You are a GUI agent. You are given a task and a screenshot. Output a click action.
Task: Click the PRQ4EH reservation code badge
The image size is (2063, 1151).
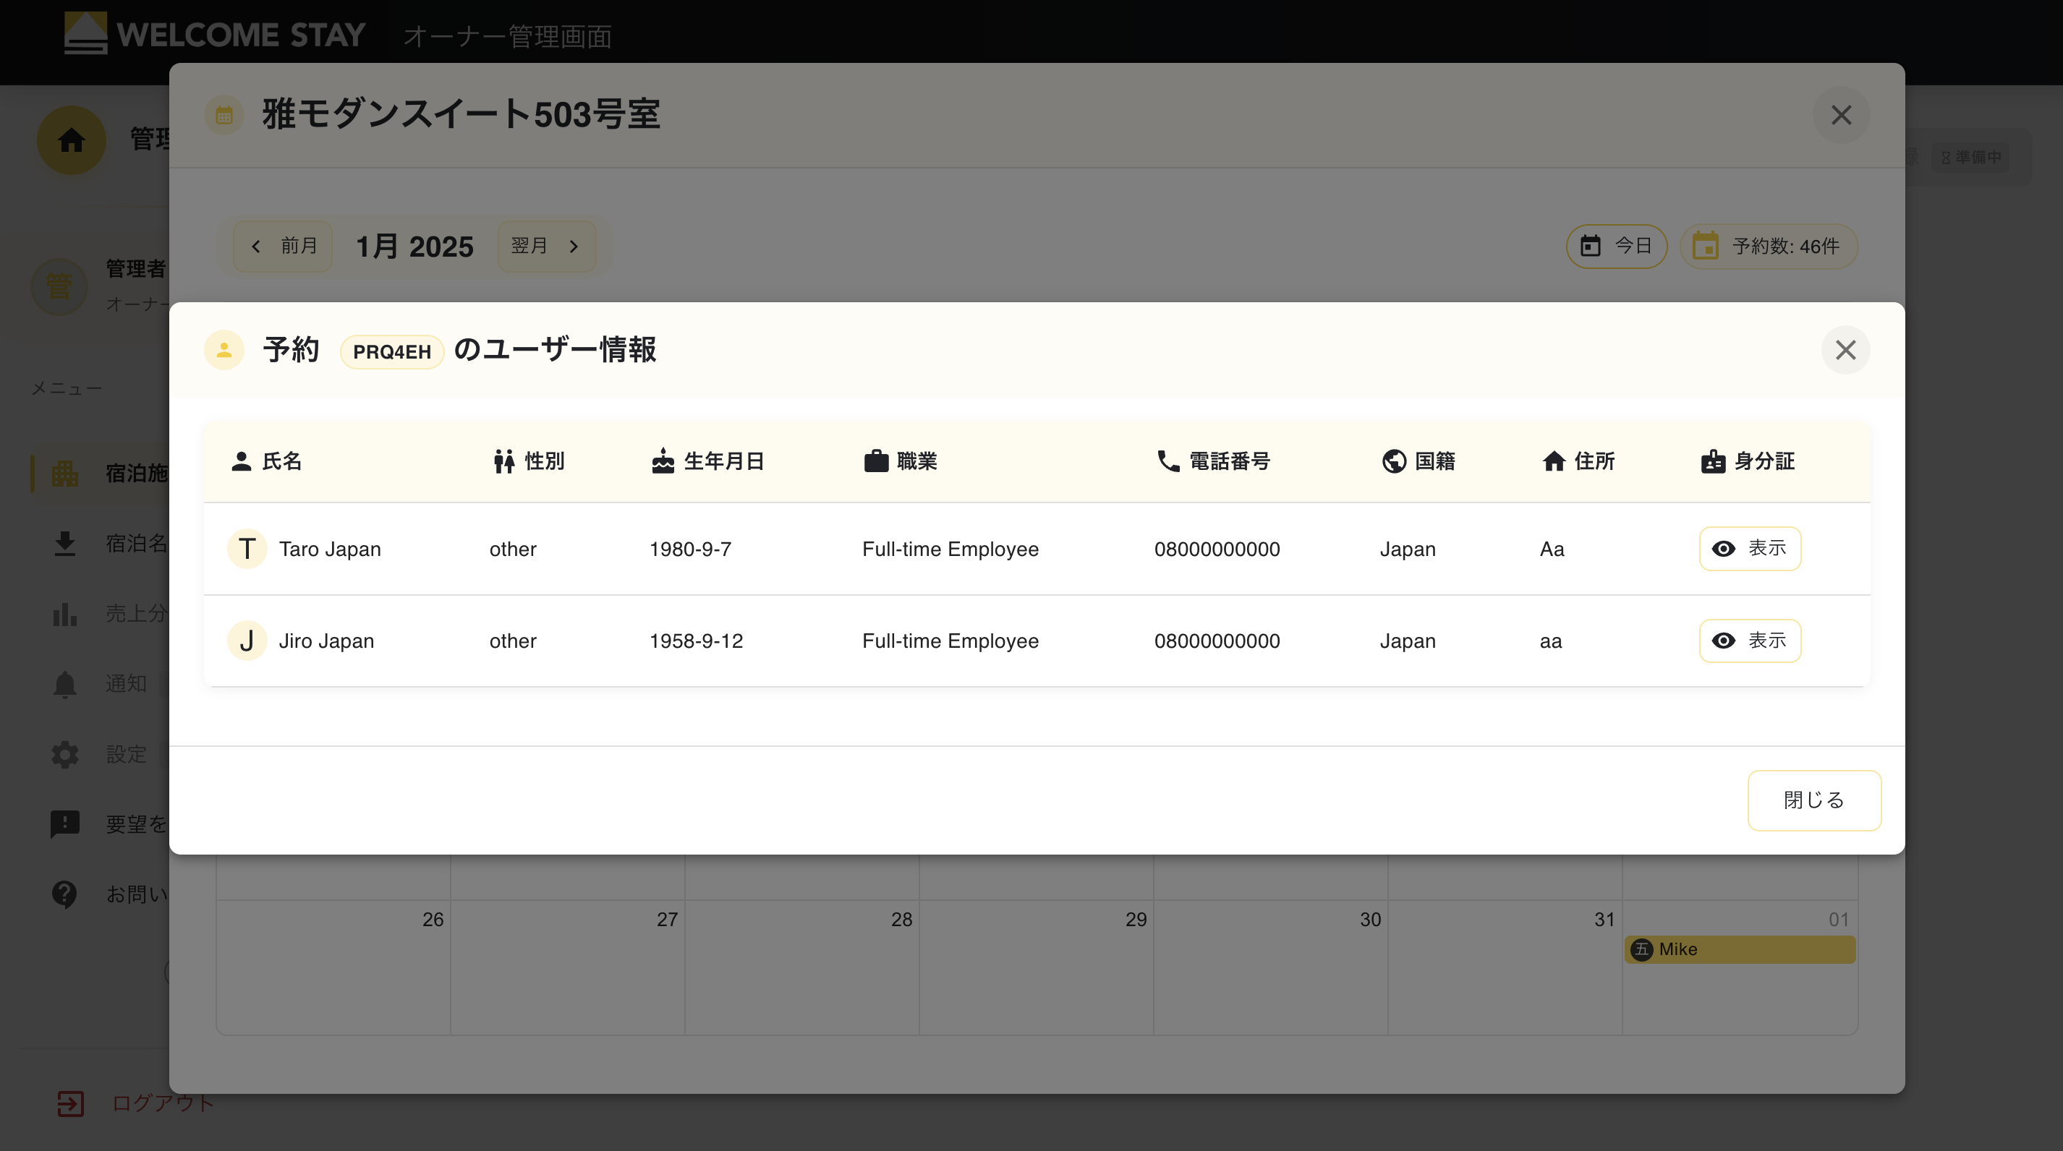[x=391, y=351]
